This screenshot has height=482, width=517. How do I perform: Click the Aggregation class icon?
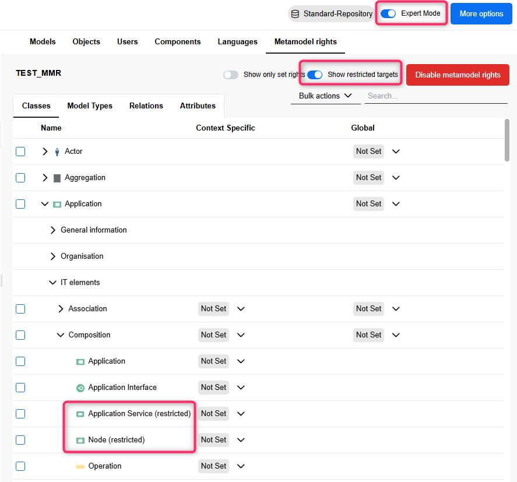tap(57, 178)
